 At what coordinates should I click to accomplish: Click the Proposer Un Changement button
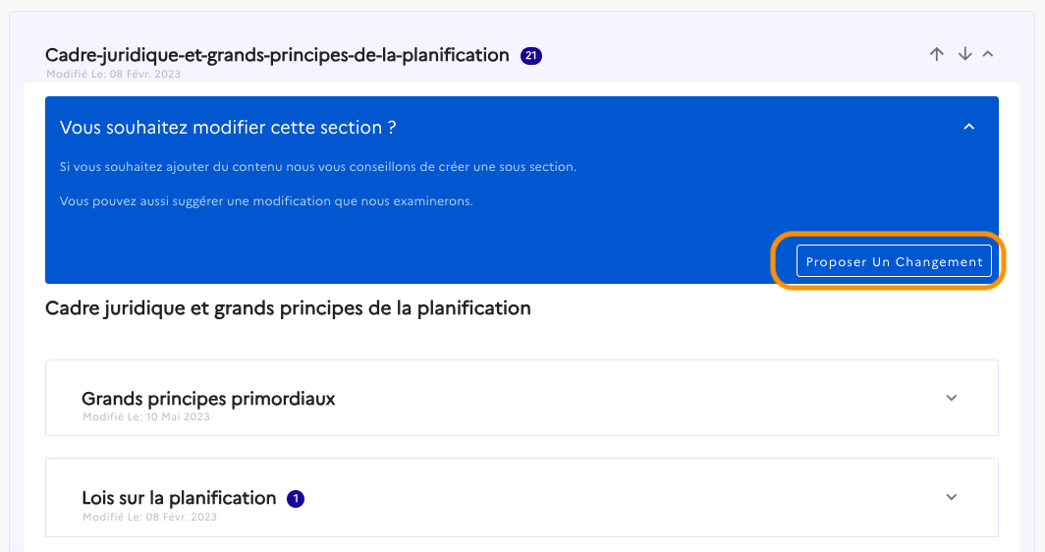coord(894,261)
